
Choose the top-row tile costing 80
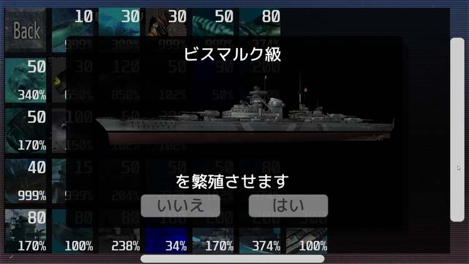(x=260, y=30)
